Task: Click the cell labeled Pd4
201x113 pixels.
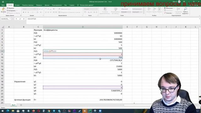Action: coord(38,60)
